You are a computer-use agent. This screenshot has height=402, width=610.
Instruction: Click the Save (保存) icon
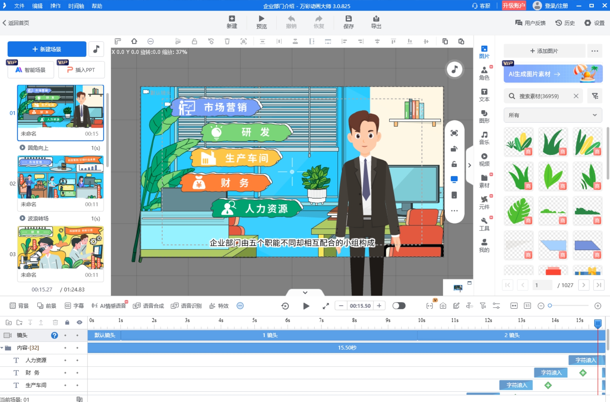348,22
